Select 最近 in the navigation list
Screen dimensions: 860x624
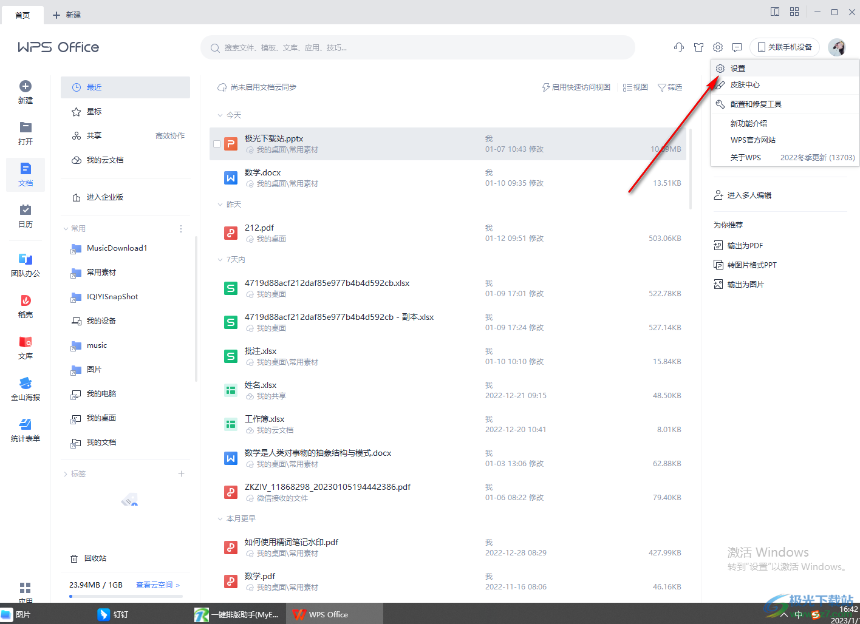click(x=125, y=87)
